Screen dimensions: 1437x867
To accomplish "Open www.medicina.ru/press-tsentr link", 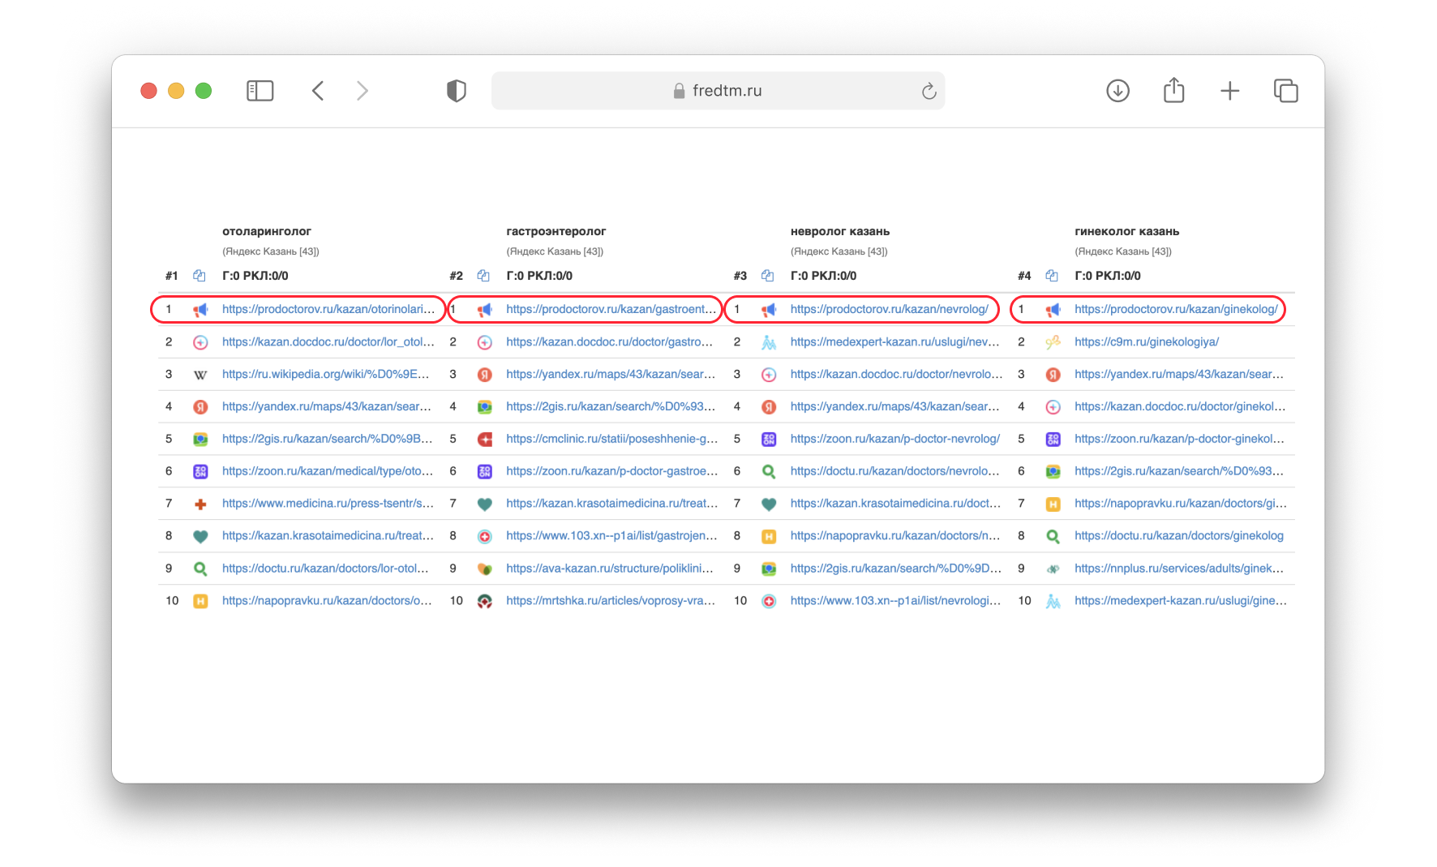I will point(328,504).
